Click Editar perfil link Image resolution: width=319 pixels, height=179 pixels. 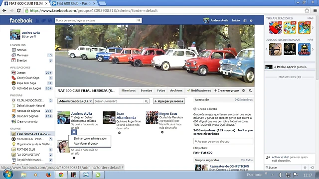29,36
